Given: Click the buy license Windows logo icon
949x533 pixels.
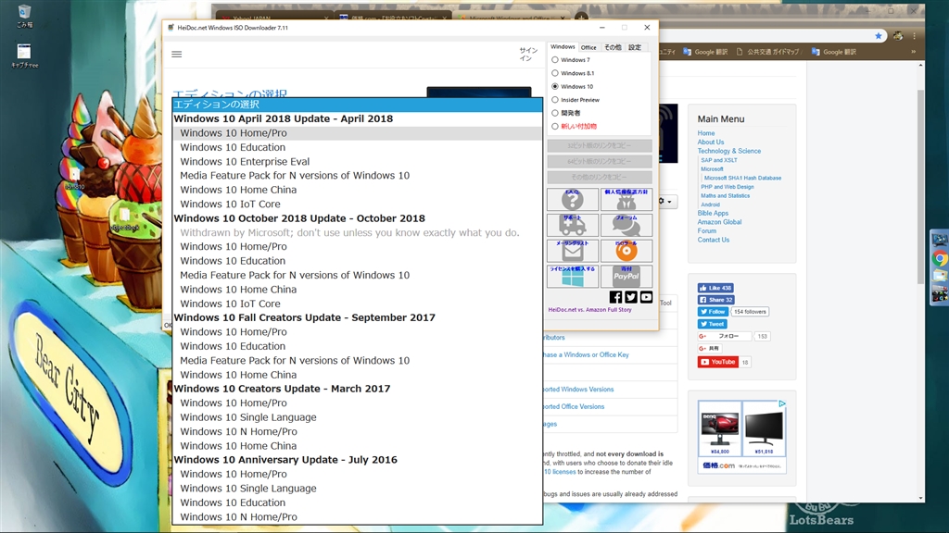Looking at the screenshot, I should (x=573, y=276).
